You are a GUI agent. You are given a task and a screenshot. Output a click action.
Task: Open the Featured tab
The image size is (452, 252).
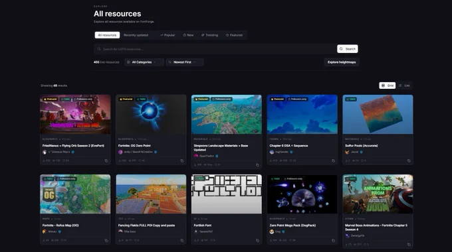click(x=234, y=35)
